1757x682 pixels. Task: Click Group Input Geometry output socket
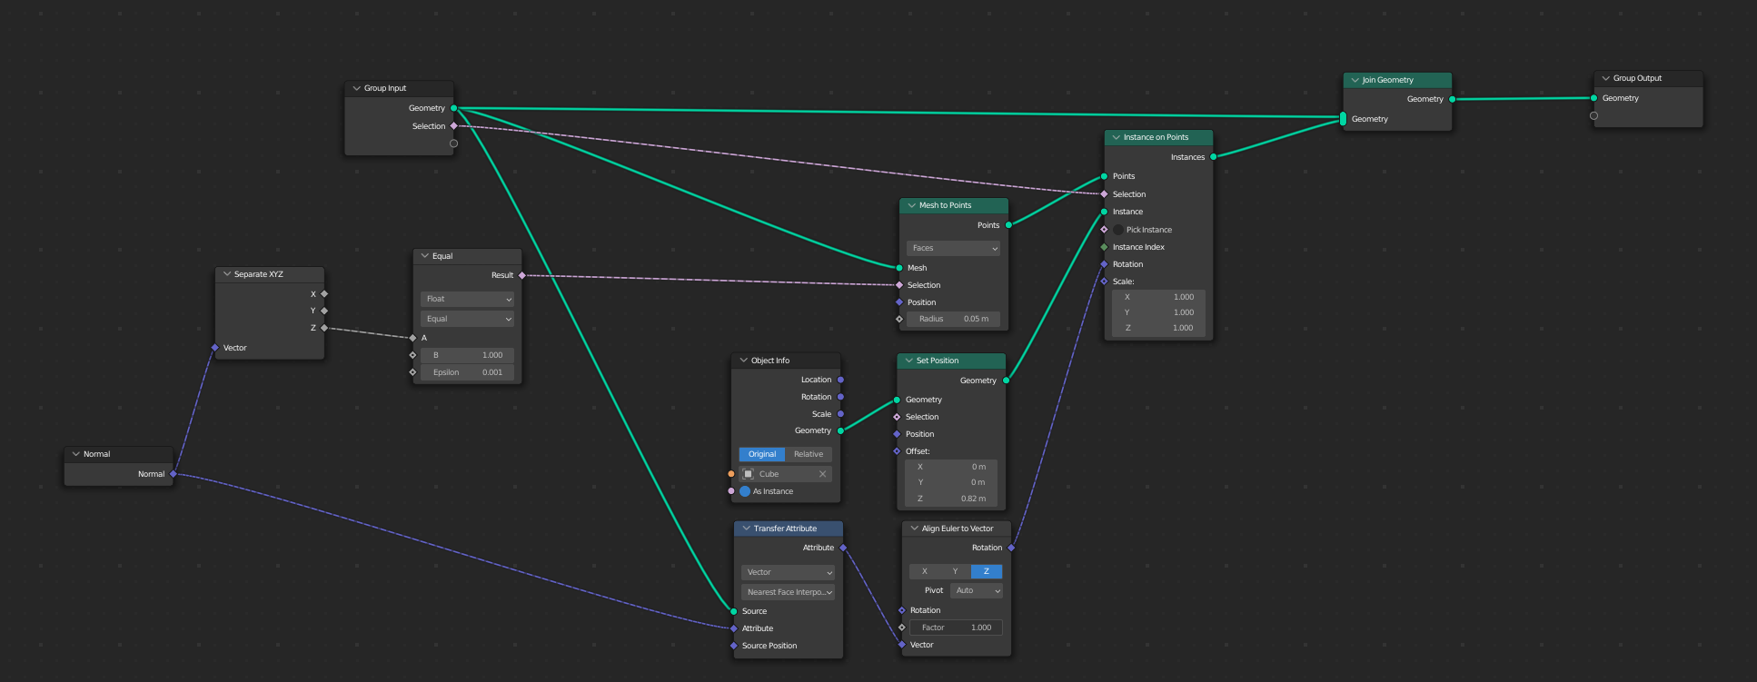pos(454,108)
